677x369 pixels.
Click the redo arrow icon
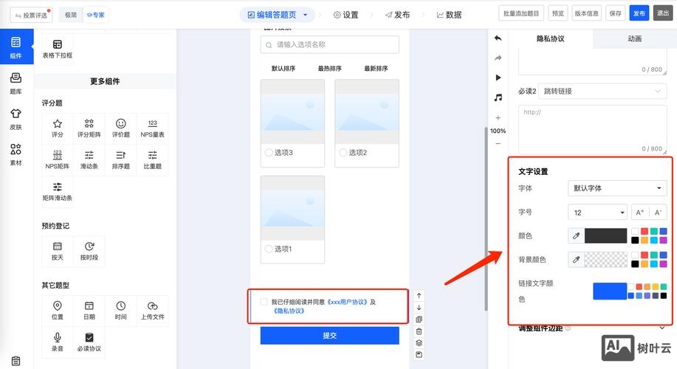[x=498, y=58]
